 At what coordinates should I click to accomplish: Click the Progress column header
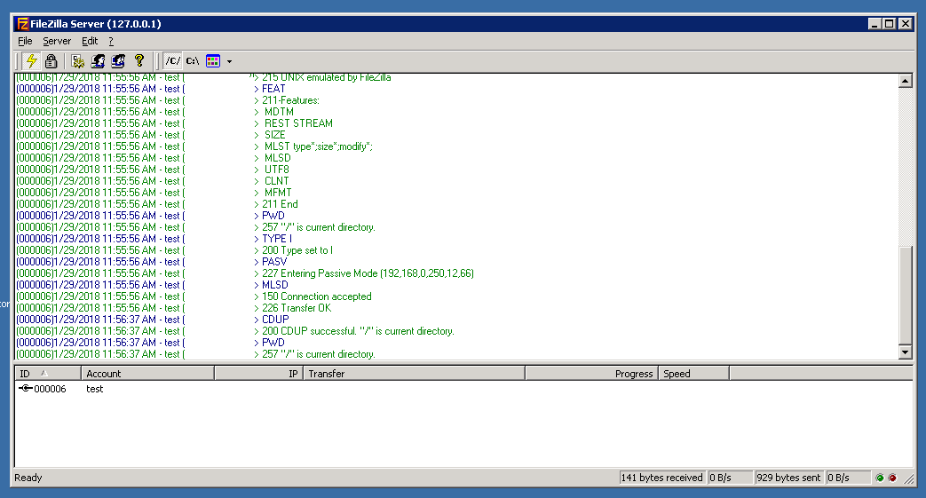(592, 374)
